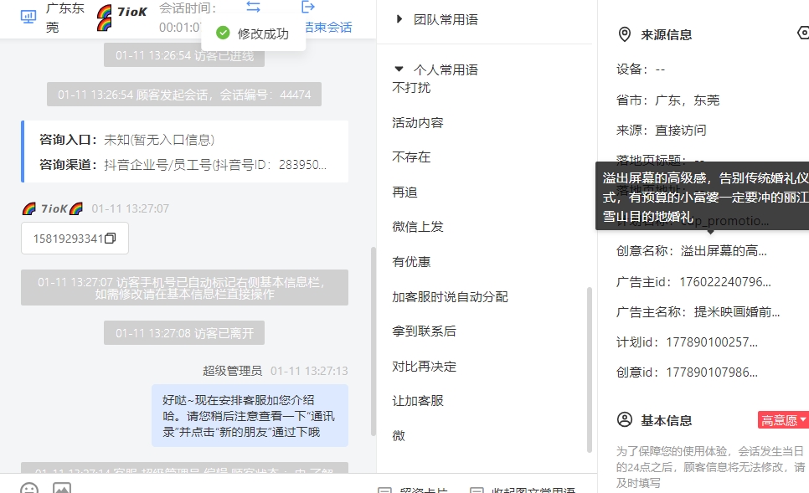Click the location pin icon by 来源信息

click(624, 34)
